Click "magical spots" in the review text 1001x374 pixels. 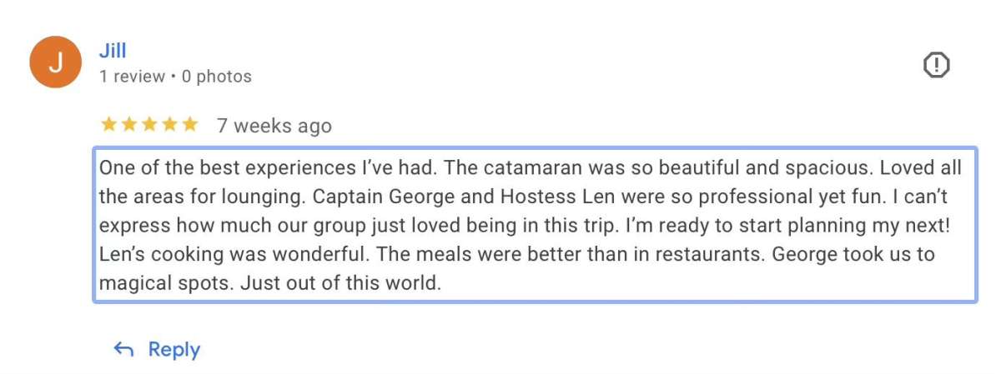[163, 283]
